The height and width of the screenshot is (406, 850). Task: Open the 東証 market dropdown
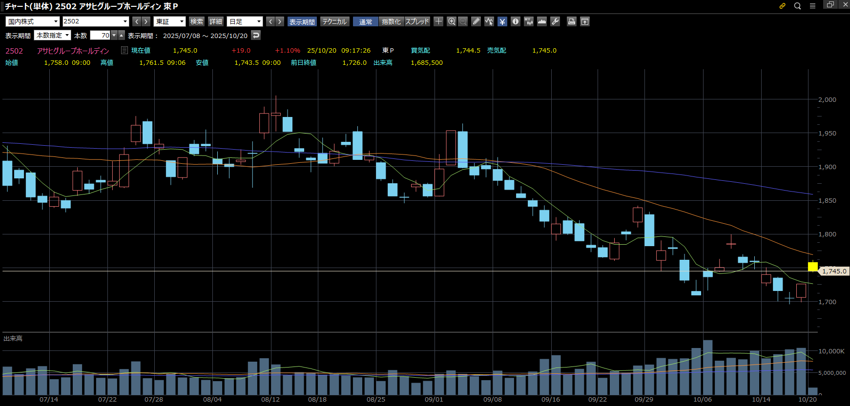coord(169,21)
